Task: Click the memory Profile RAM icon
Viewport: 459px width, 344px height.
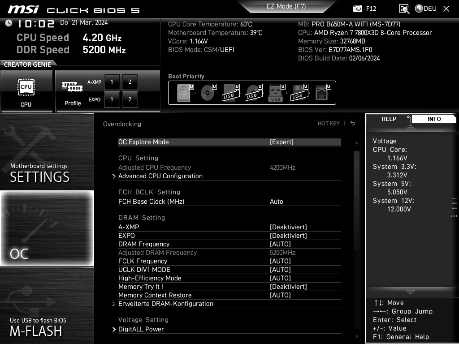Action: (x=72, y=87)
